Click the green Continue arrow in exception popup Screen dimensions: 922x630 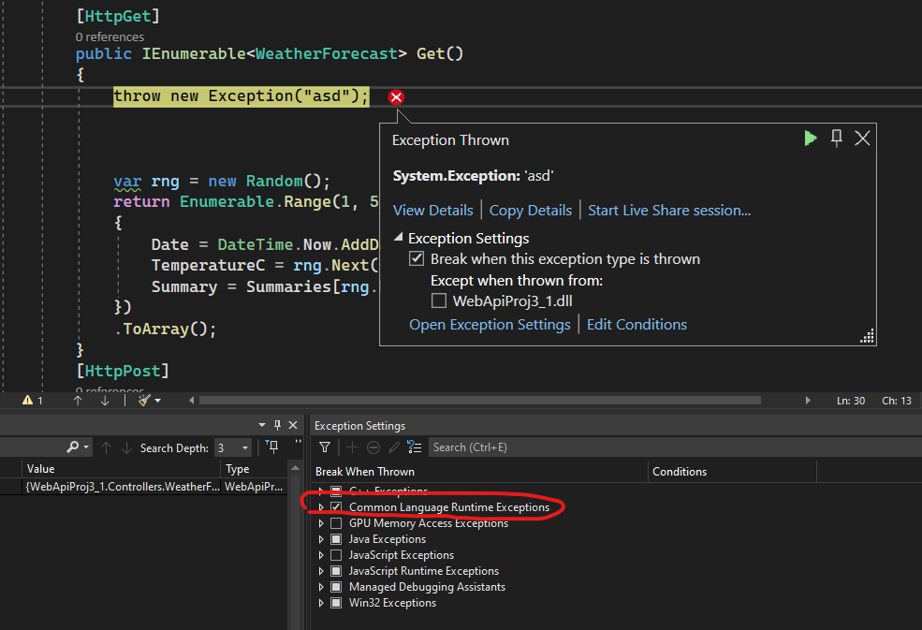pos(811,139)
